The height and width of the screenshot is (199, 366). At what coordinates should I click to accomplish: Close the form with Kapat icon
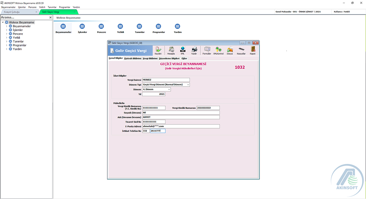[253, 50]
